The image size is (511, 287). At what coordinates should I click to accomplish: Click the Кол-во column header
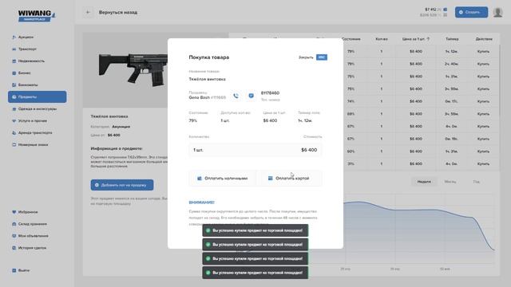382,39
